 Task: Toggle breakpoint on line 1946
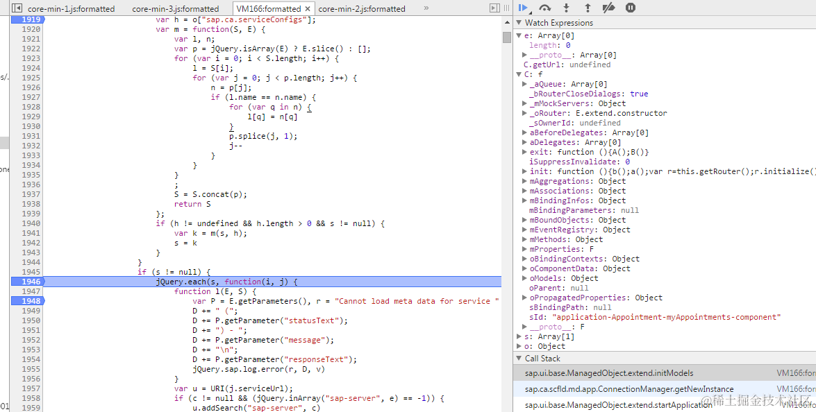[28, 282]
